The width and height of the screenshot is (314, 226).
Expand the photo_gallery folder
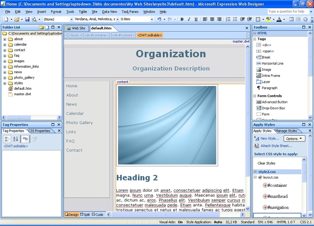coord(5,78)
